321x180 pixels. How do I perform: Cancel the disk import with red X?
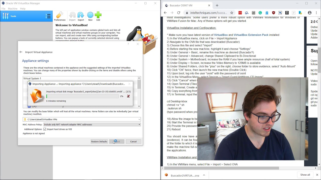[x=128, y=96]
